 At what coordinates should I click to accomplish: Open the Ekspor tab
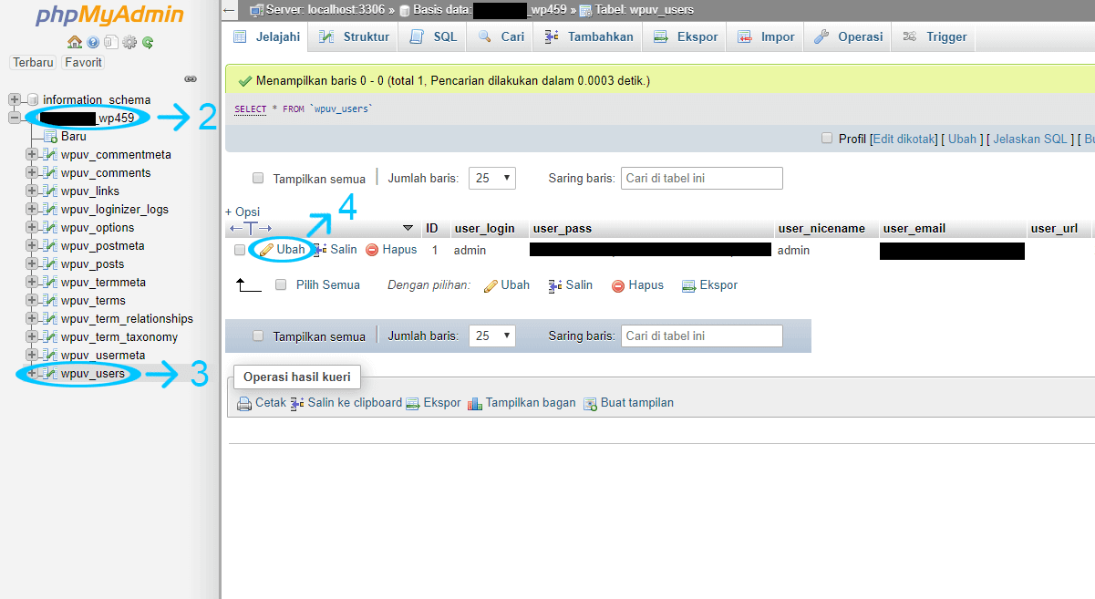pyautogui.click(x=685, y=36)
